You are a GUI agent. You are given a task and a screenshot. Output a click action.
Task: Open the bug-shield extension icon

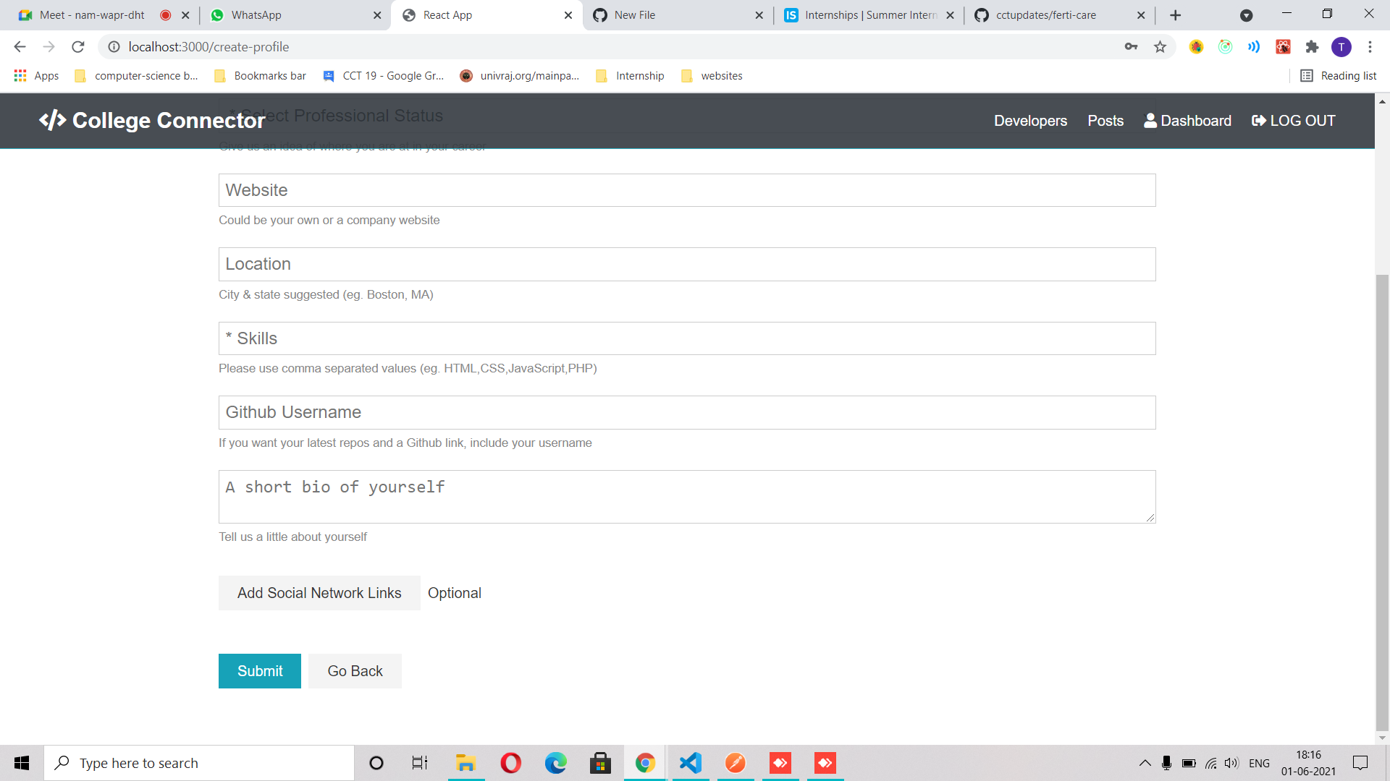click(x=1197, y=46)
